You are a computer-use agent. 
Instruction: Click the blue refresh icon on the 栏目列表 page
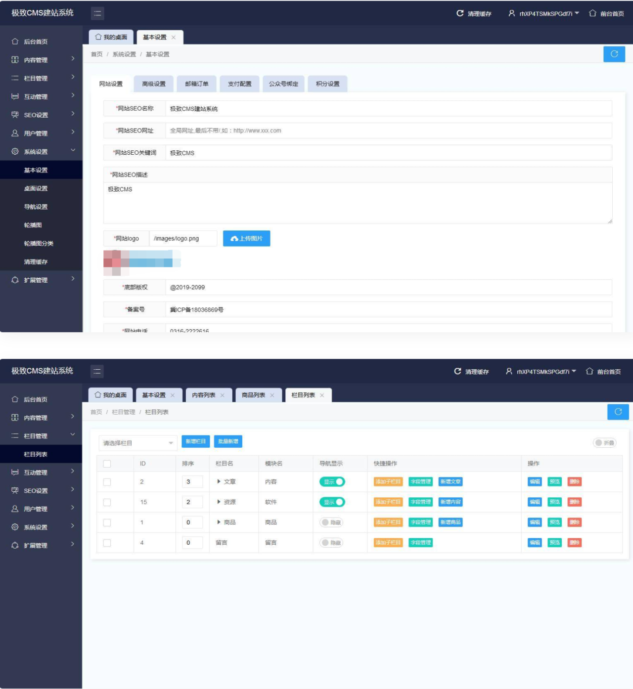coord(618,412)
